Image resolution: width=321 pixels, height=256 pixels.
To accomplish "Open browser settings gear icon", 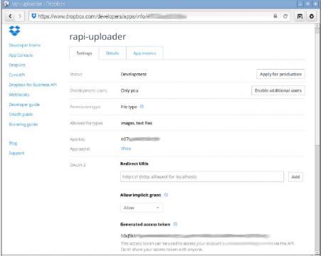I will point(312,16).
